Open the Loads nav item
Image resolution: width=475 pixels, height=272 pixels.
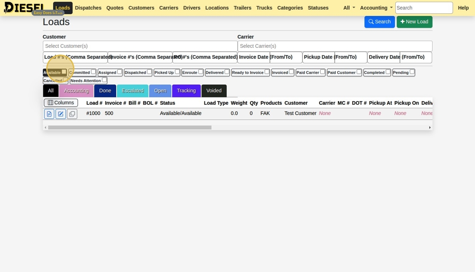click(x=63, y=8)
